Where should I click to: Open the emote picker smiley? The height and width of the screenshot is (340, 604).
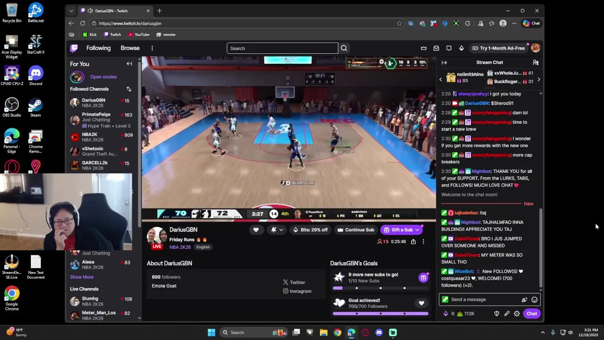click(x=534, y=299)
